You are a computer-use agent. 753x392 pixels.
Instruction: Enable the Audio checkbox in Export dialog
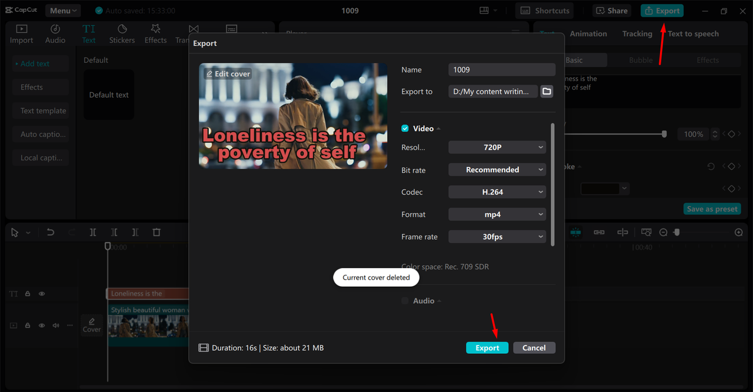[405, 300]
